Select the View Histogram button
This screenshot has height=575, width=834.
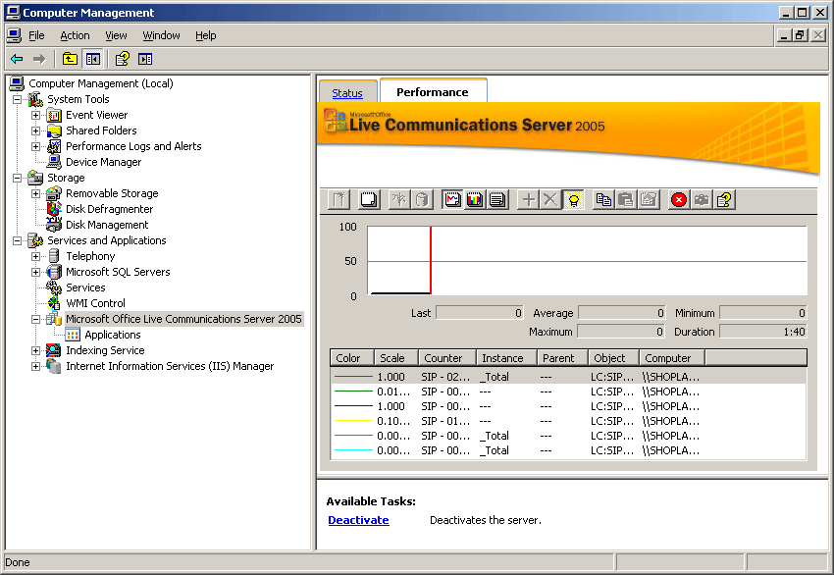[x=475, y=200]
